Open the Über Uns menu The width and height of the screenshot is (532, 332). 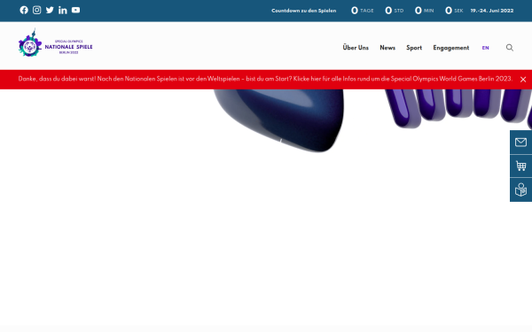356,48
